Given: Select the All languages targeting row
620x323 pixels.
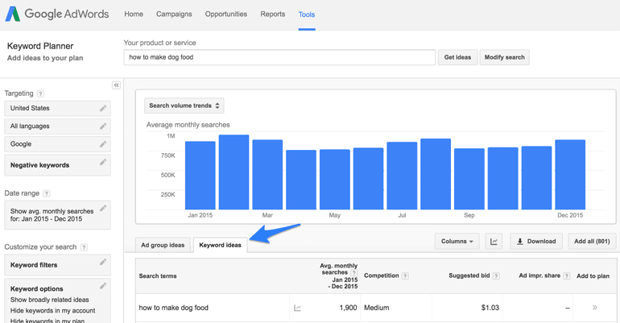Looking at the screenshot, I should [x=57, y=126].
